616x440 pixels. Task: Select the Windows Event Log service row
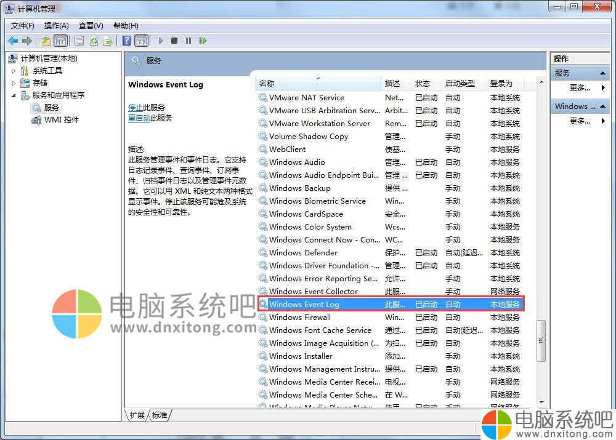pos(391,304)
